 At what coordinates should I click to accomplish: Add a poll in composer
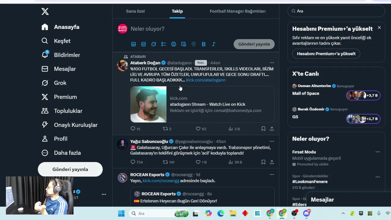click(x=164, y=44)
